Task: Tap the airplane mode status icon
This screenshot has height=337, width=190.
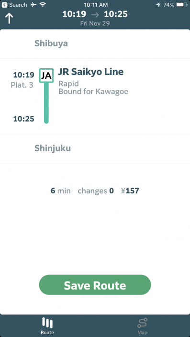Action: (34, 5)
